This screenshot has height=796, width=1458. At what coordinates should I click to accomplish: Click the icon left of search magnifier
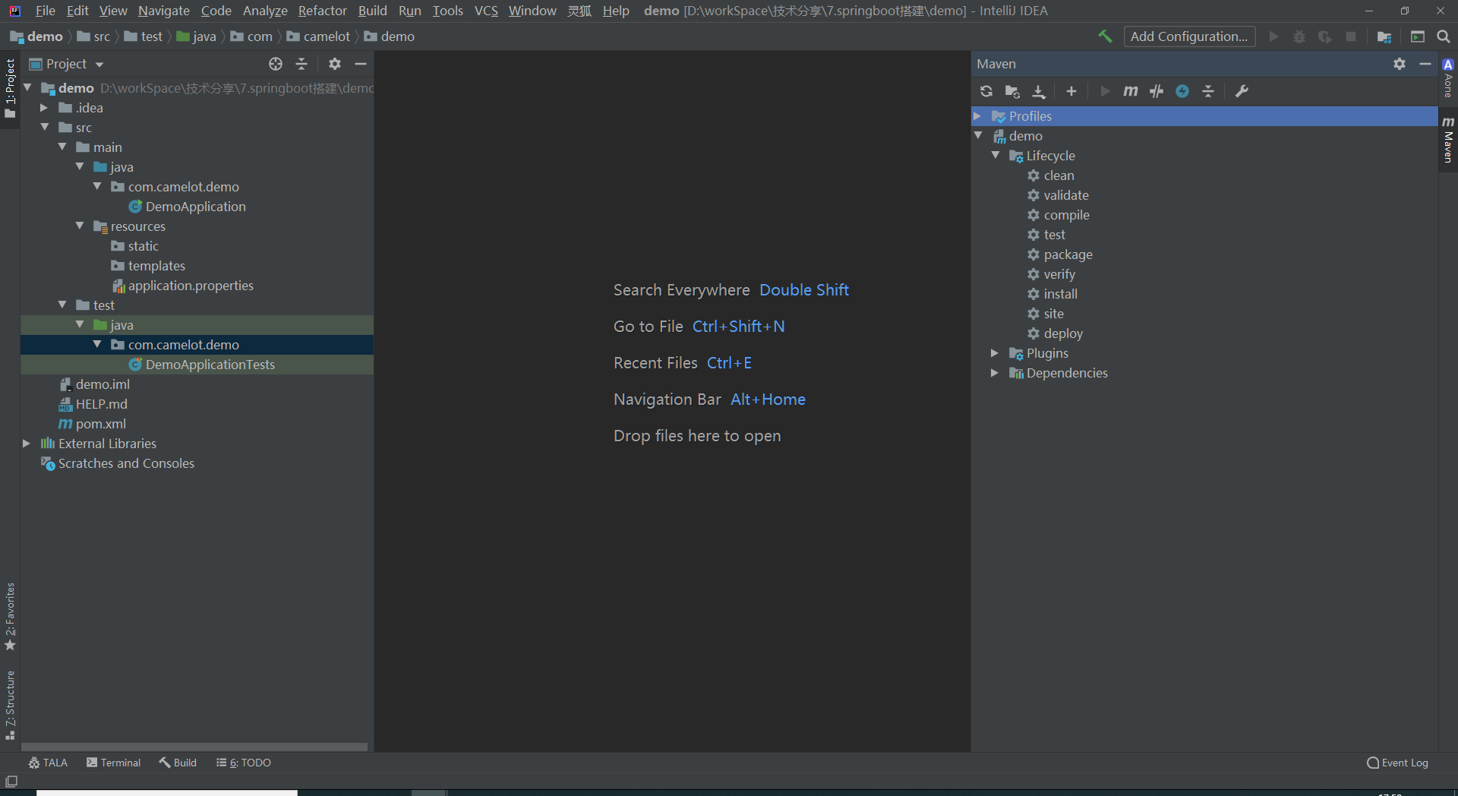[1418, 36]
